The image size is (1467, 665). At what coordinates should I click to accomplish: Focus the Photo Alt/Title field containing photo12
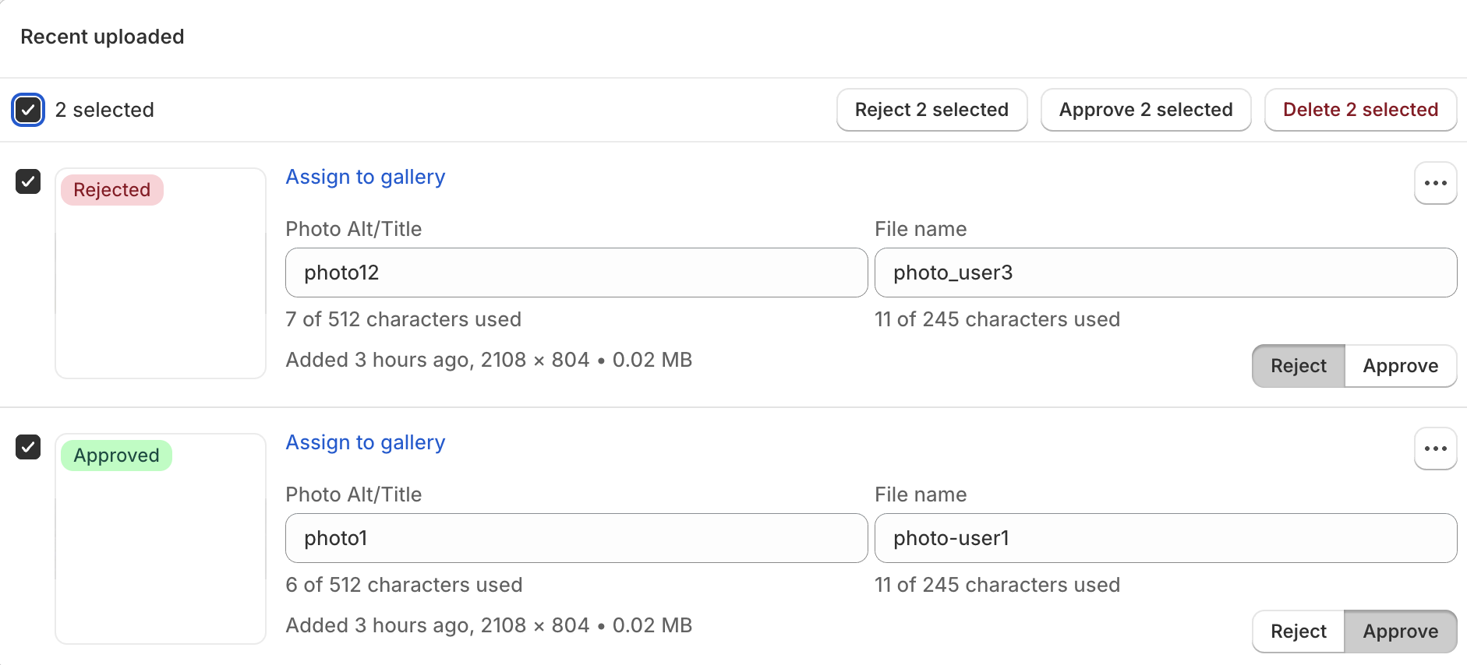click(x=576, y=273)
